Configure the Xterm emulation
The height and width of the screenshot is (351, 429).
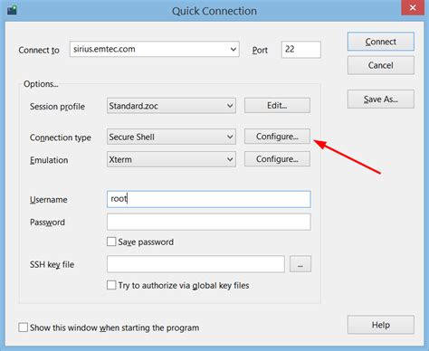click(277, 159)
